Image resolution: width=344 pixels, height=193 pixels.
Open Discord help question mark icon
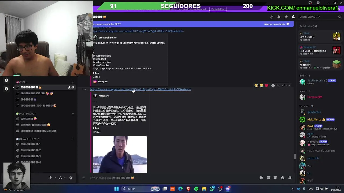click(x=318, y=3)
